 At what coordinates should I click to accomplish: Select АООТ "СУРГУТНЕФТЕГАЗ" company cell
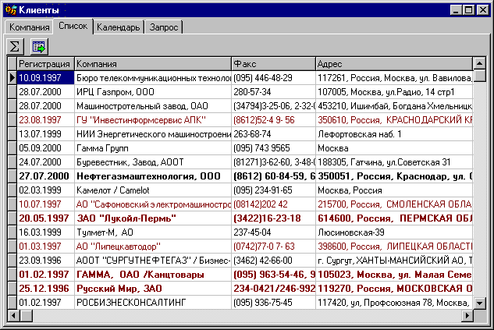click(153, 261)
